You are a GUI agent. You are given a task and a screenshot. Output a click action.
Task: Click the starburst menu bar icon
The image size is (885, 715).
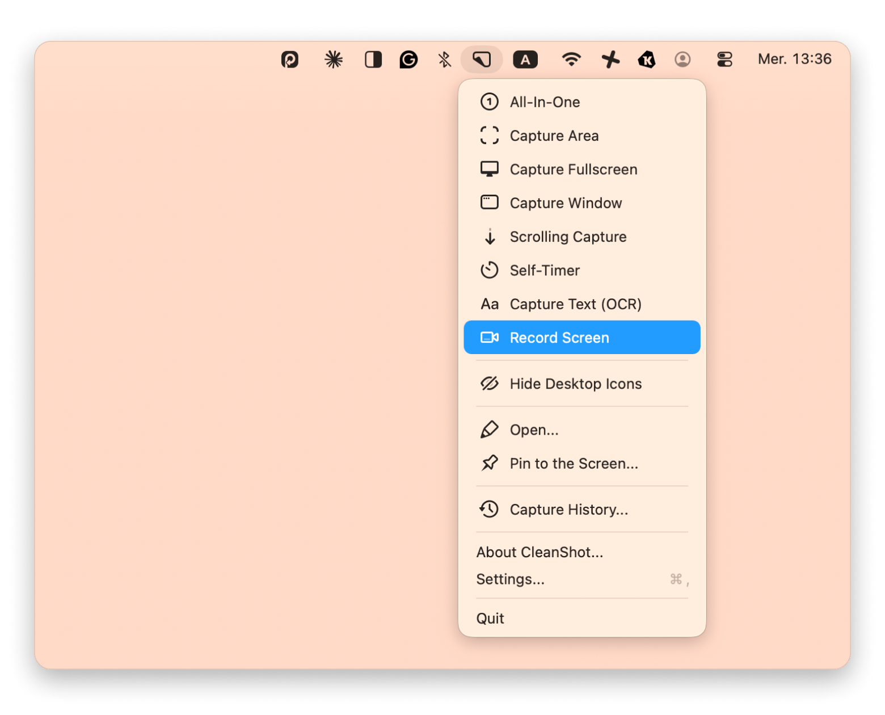pos(334,59)
